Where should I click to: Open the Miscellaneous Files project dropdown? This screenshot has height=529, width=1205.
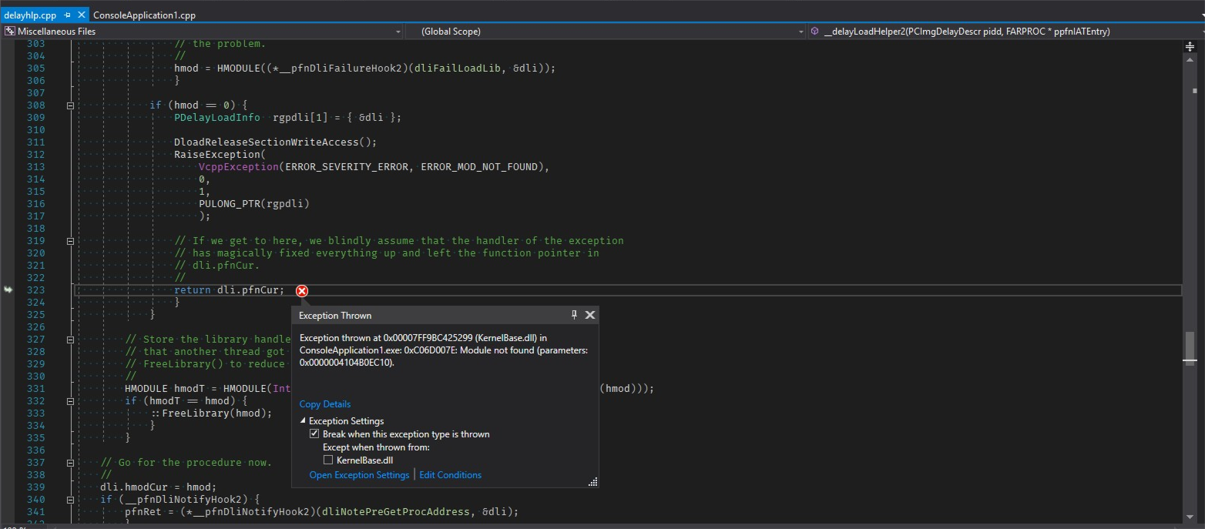398,32
